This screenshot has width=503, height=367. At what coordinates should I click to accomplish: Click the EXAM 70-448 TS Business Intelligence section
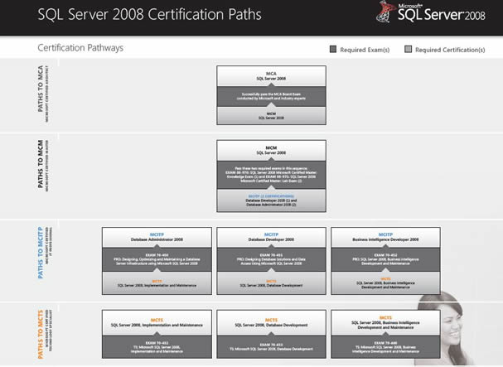(385, 347)
